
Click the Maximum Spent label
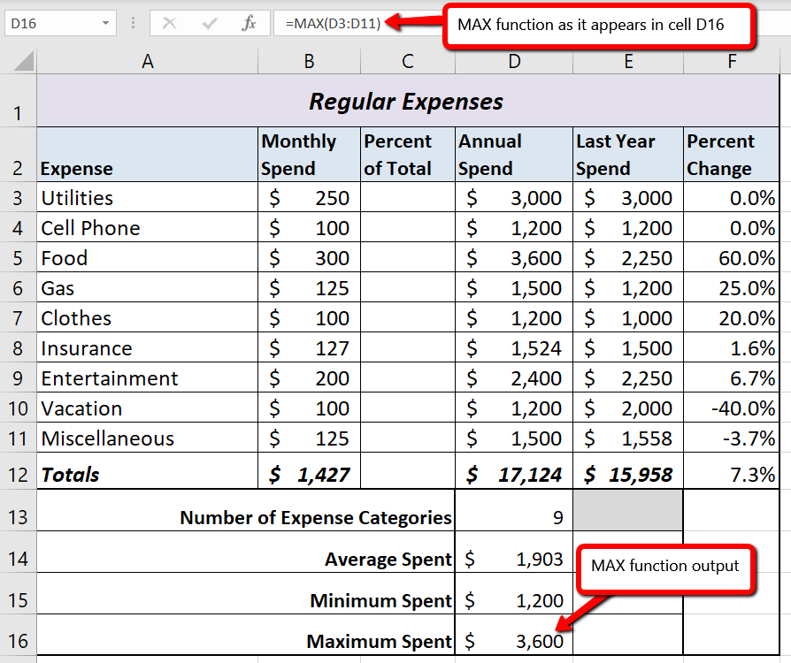pyautogui.click(x=380, y=641)
